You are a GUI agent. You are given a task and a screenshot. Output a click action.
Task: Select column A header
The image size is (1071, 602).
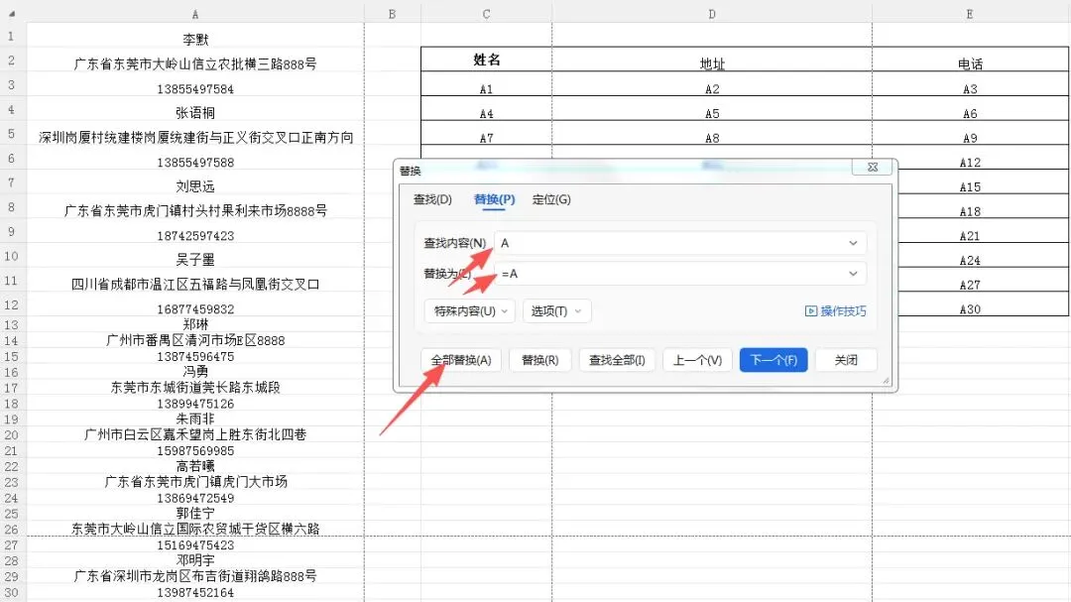195,14
